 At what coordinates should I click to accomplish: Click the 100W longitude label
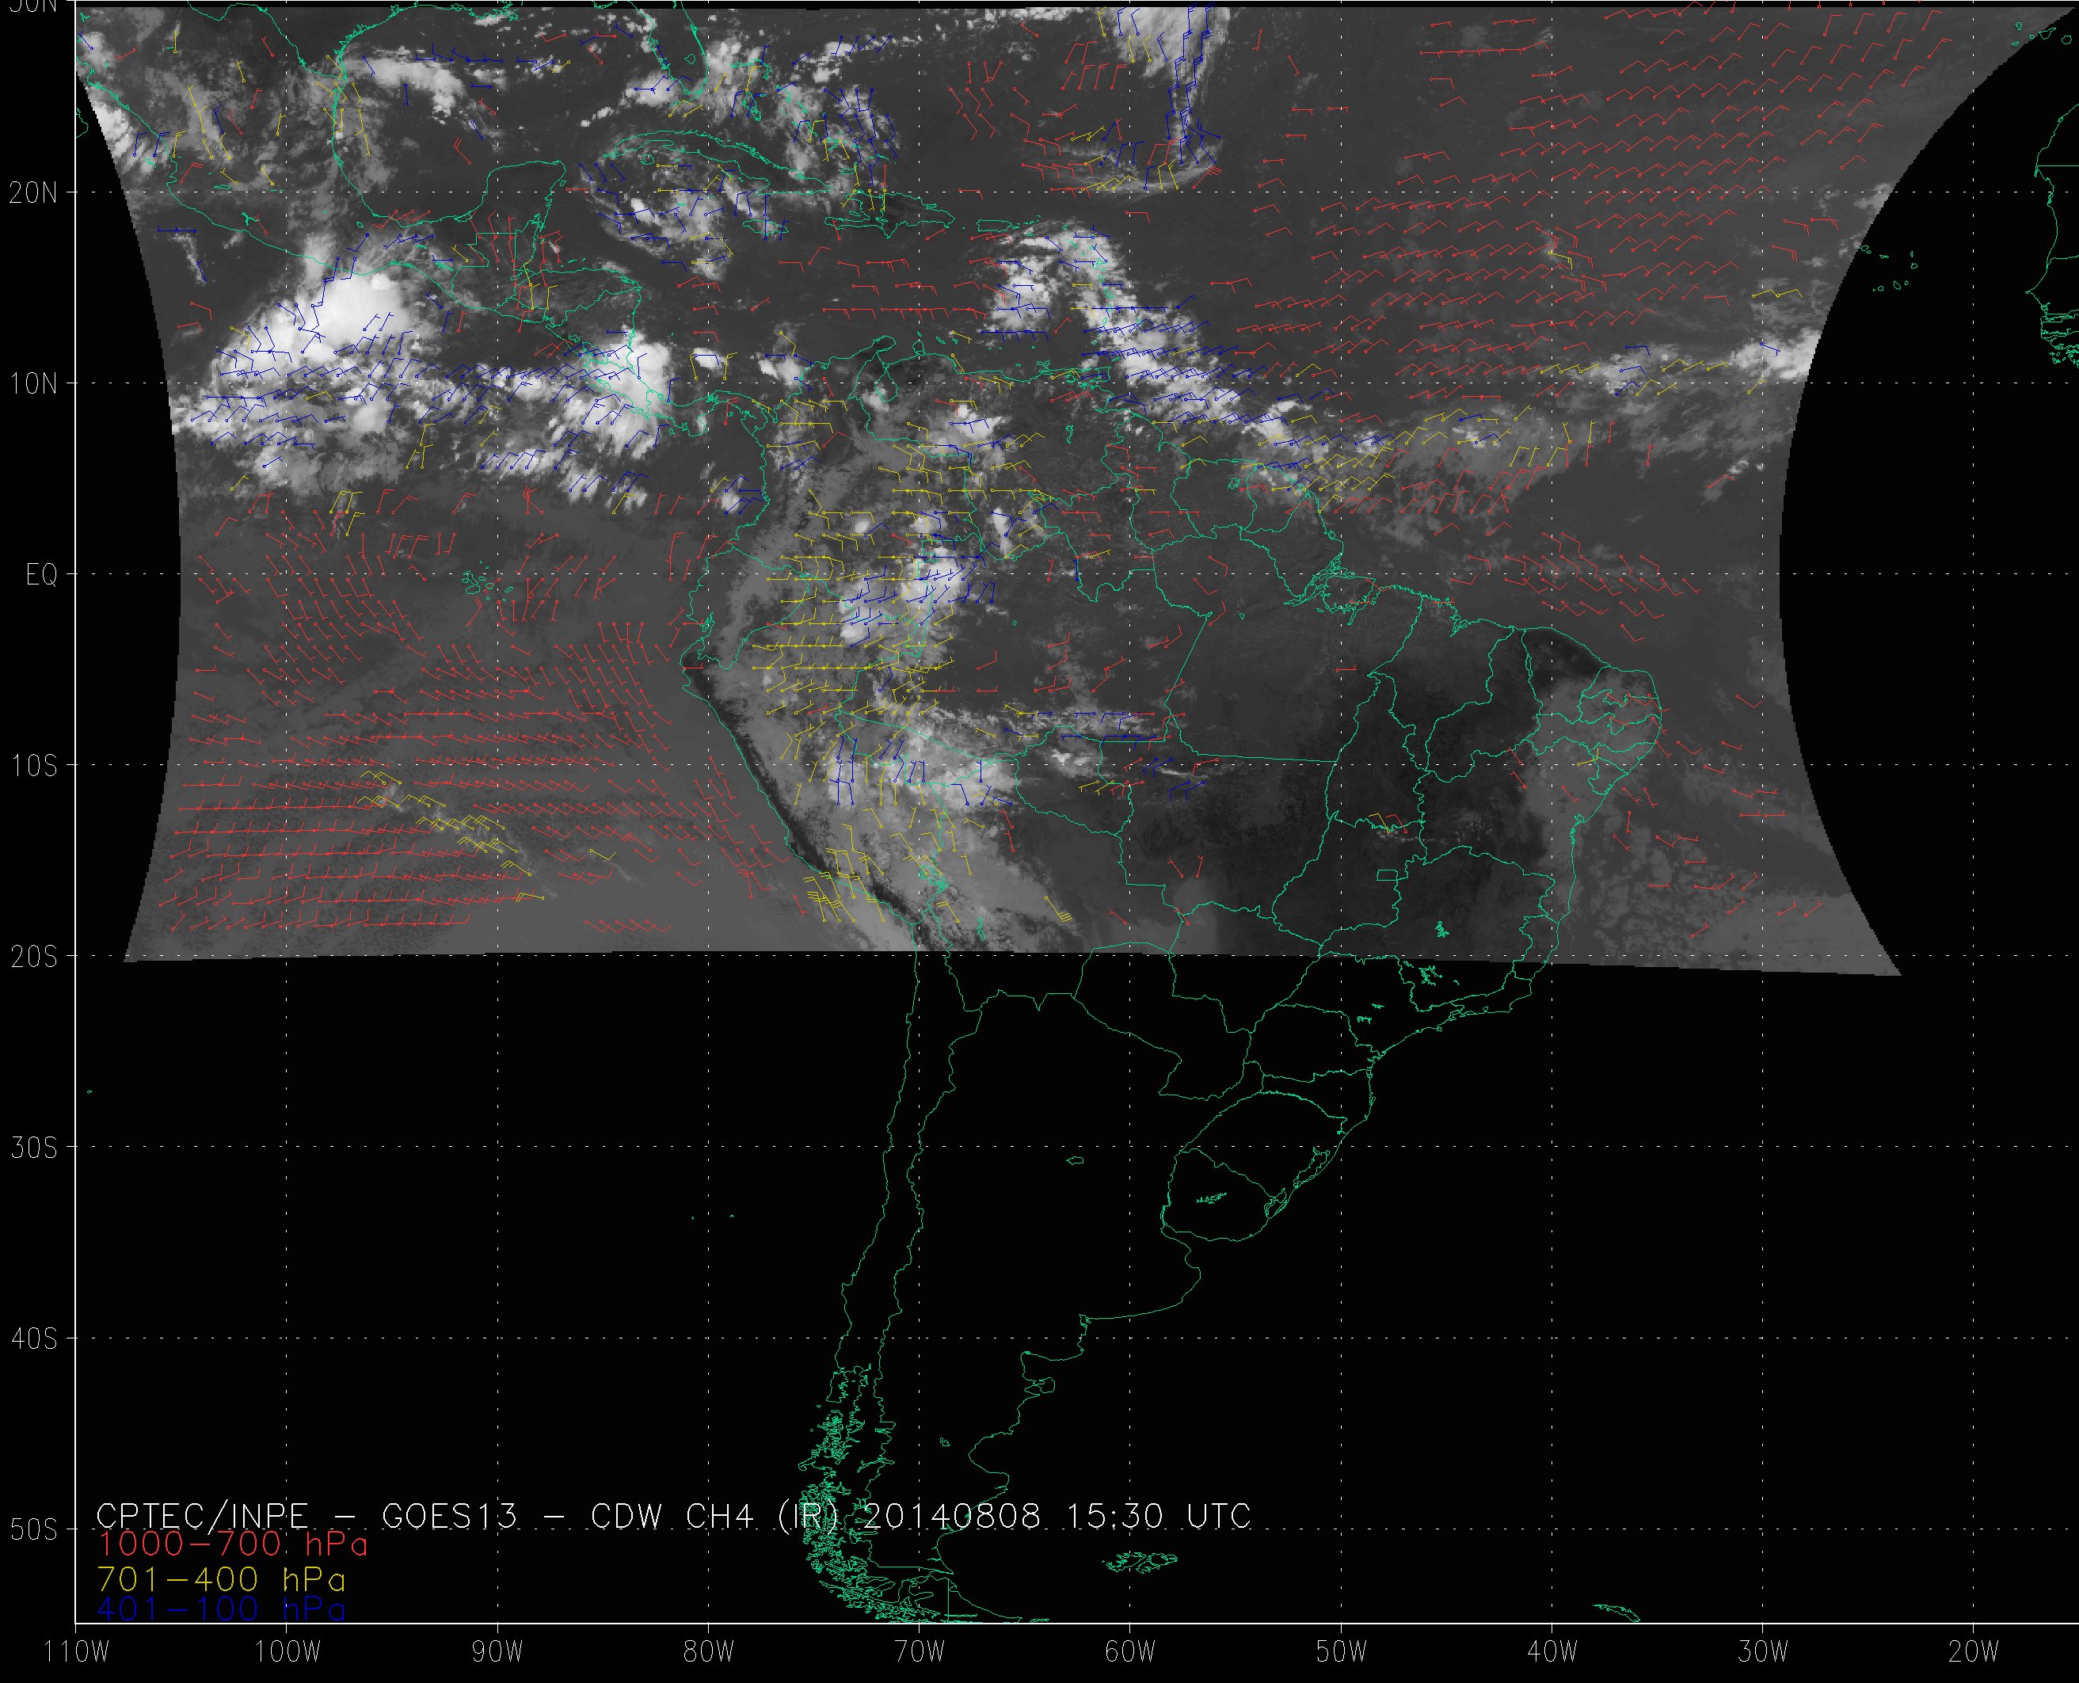pos(287,1652)
